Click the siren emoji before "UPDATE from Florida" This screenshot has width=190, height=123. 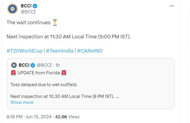tap(13, 73)
